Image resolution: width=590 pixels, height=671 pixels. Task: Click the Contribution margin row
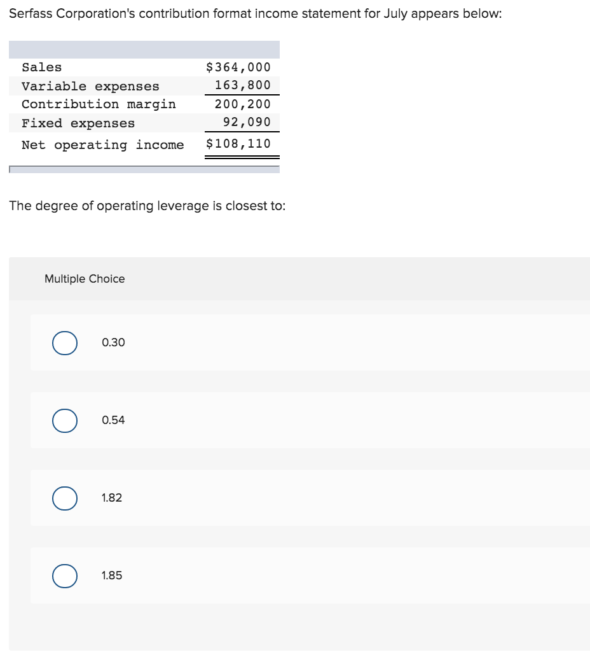pos(99,104)
